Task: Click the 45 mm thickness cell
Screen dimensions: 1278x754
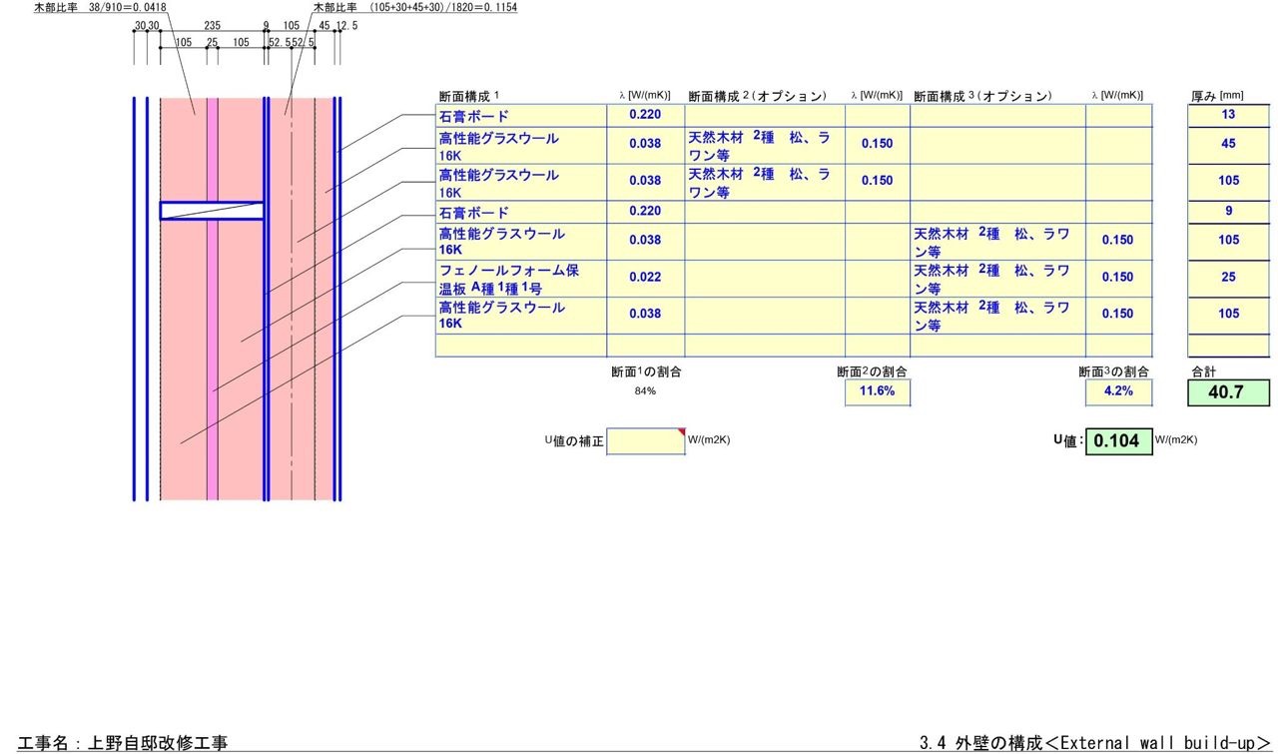Action: pos(1228,144)
